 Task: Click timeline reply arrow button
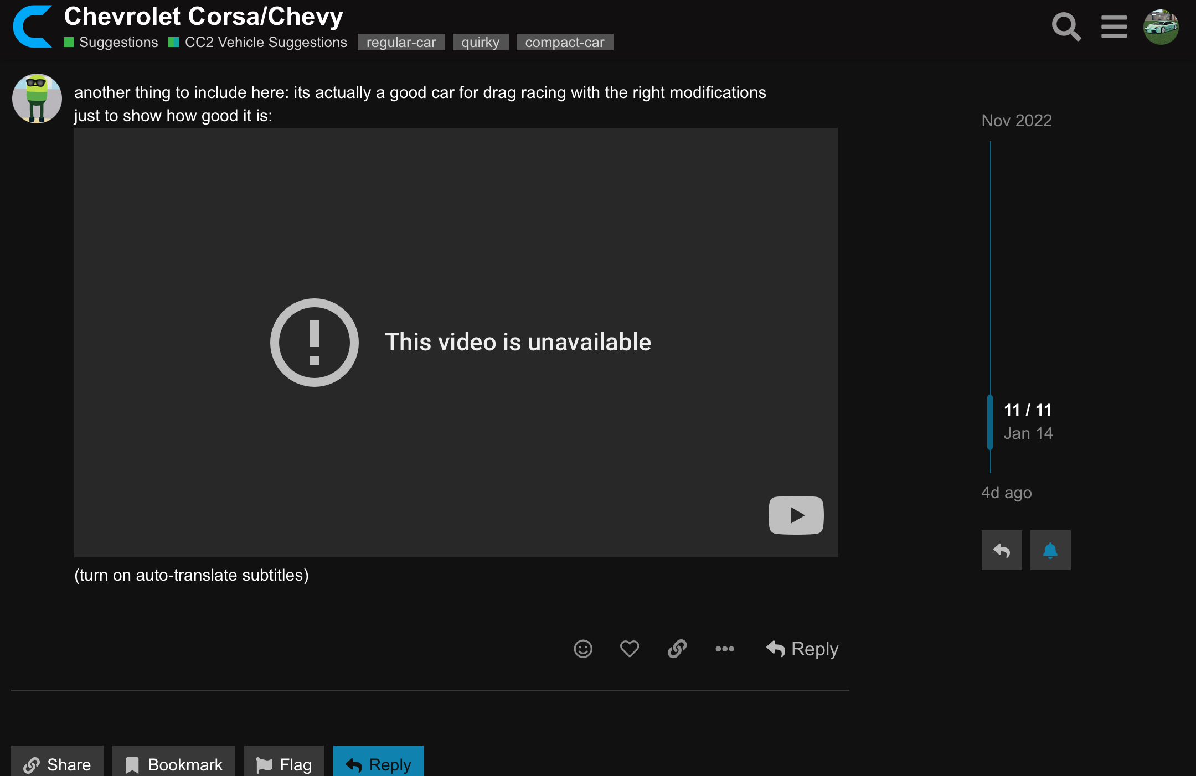(x=1002, y=550)
